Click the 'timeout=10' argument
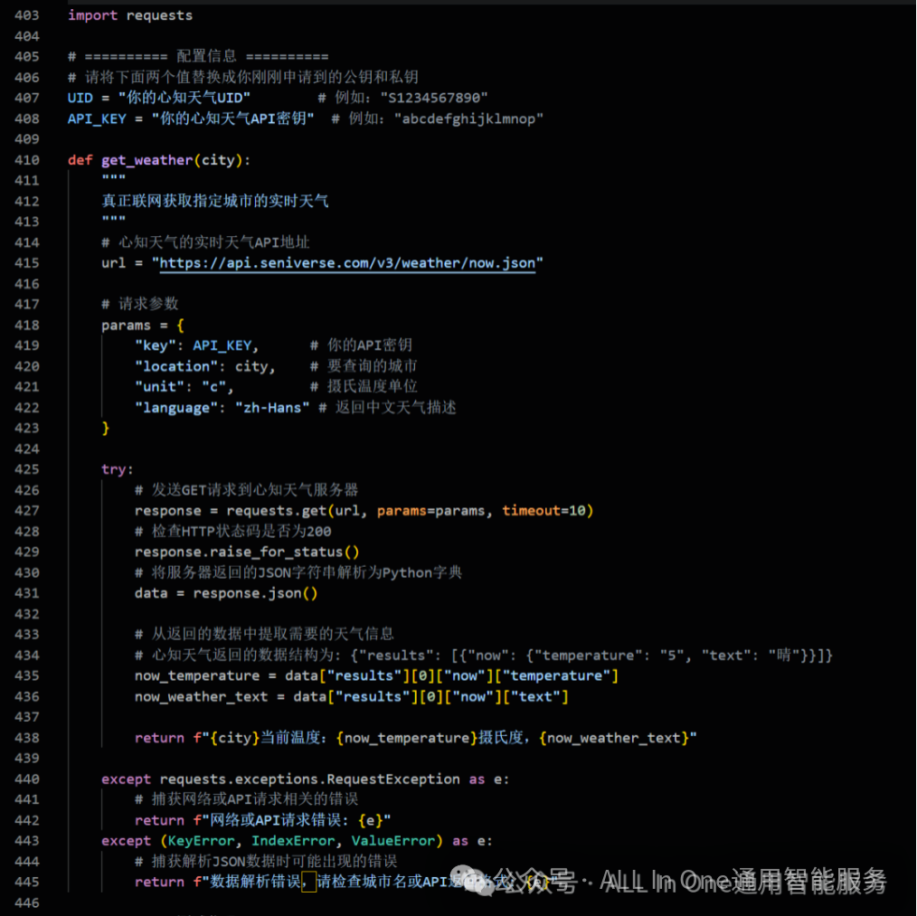917x916 pixels. [544, 511]
